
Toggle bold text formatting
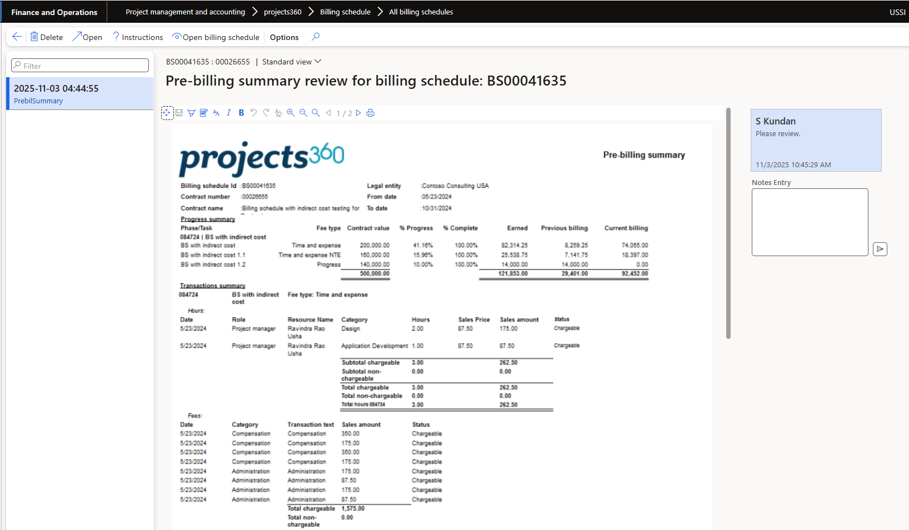point(241,113)
